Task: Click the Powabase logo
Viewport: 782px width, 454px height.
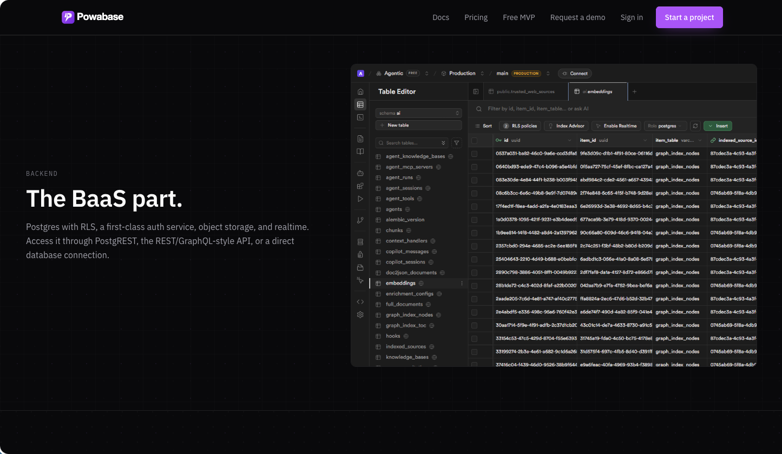Action: 93,17
